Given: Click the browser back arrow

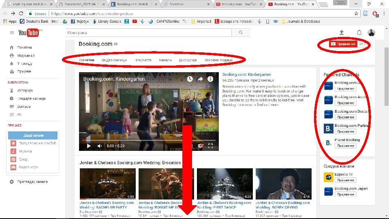Looking at the screenshot, I should click(x=5, y=13).
